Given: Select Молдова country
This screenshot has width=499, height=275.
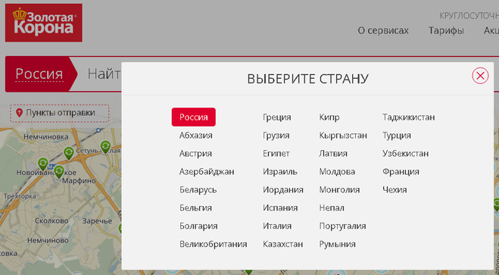Looking at the screenshot, I should [x=337, y=171].
